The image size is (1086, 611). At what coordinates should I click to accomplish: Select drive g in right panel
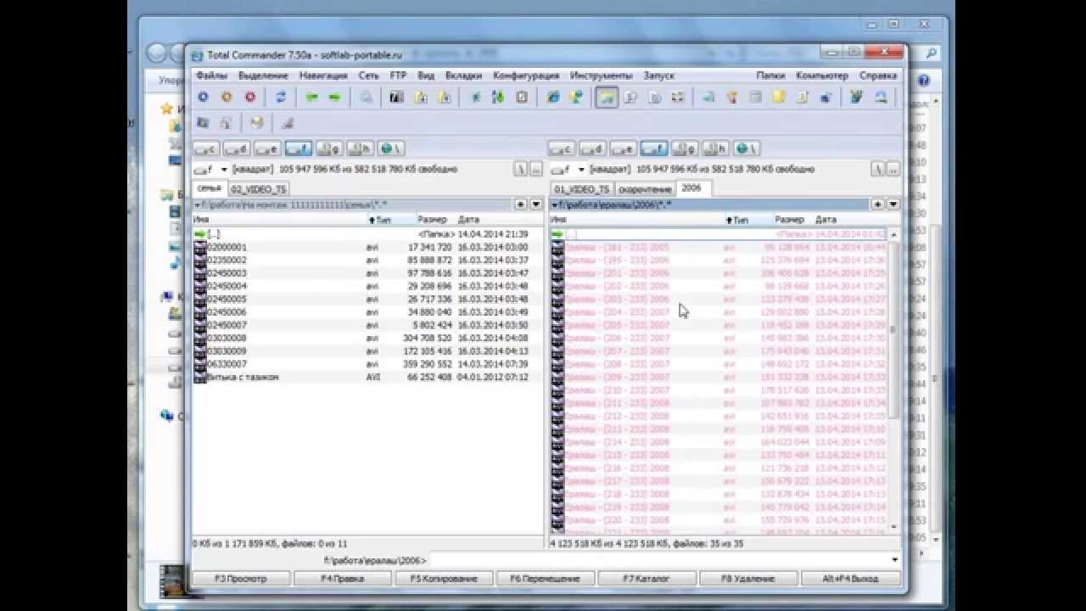[684, 149]
